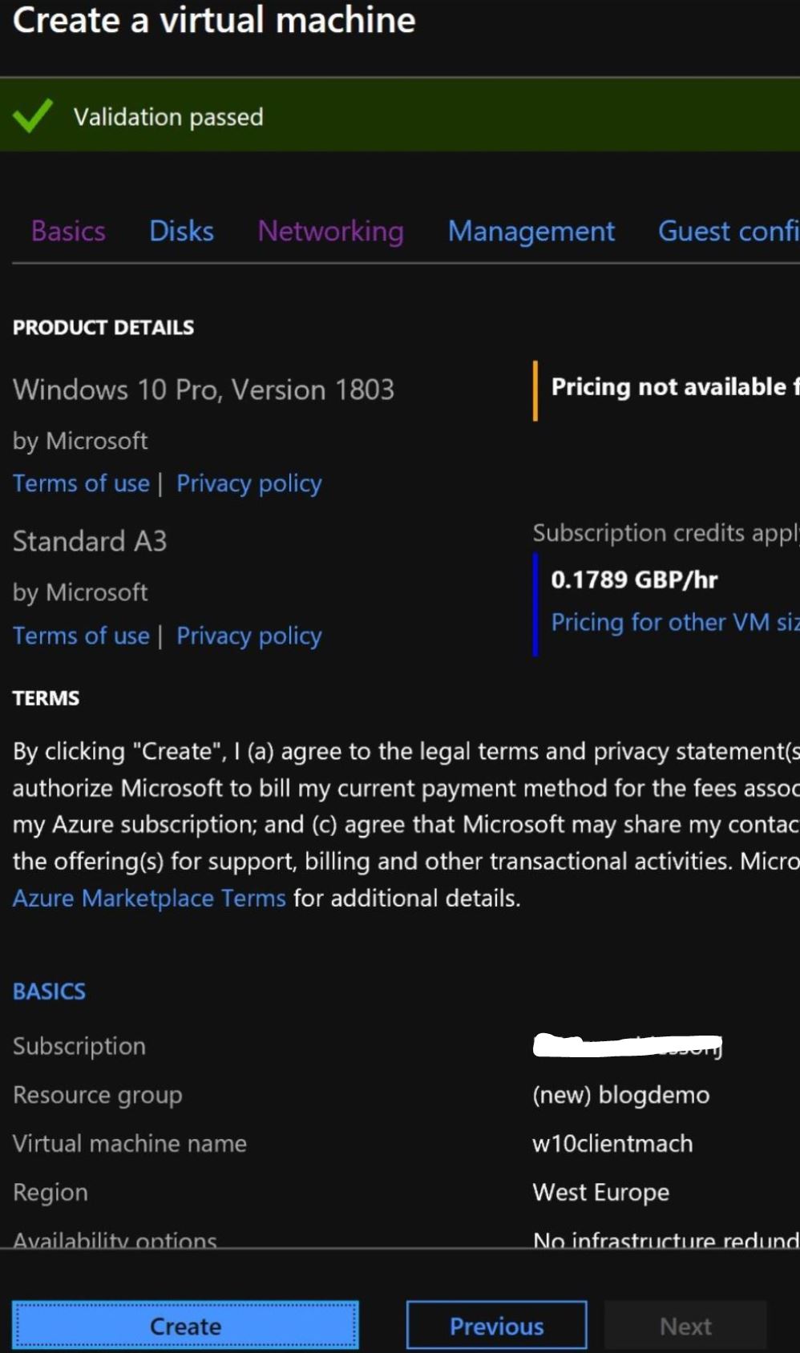
Task: Open the Azure Marketplace Terms link
Action: 149,899
